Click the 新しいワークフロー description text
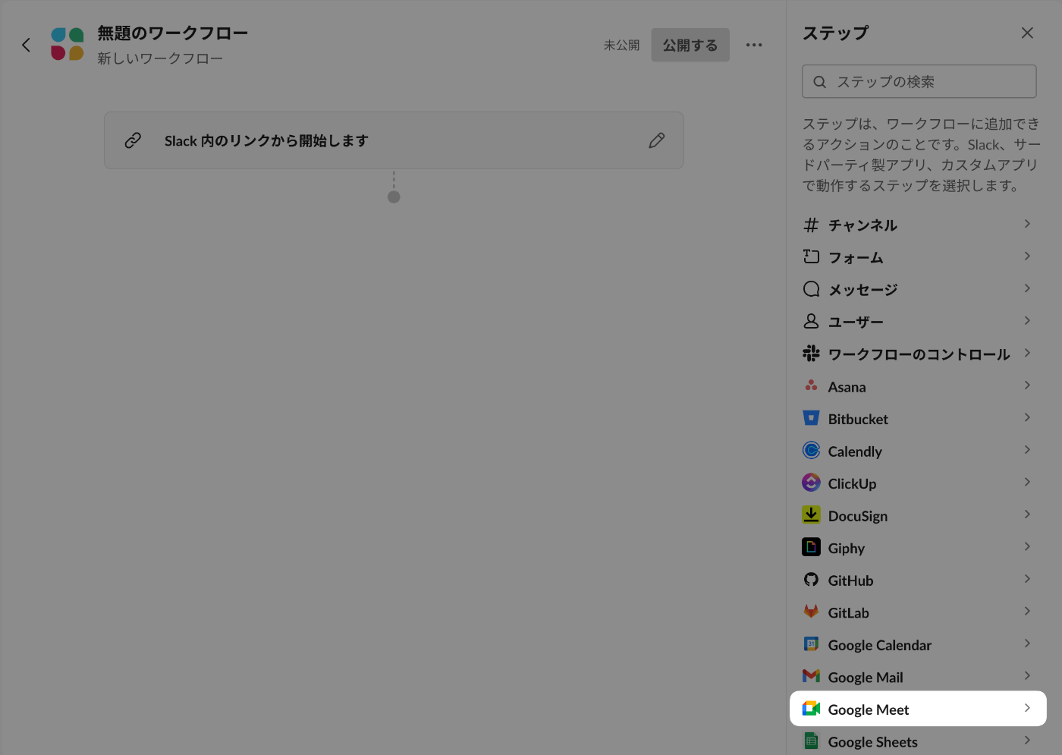 pyautogui.click(x=160, y=58)
